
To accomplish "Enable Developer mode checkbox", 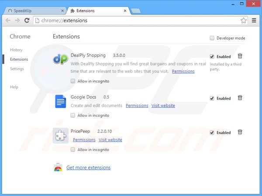I will click(x=212, y=38).
